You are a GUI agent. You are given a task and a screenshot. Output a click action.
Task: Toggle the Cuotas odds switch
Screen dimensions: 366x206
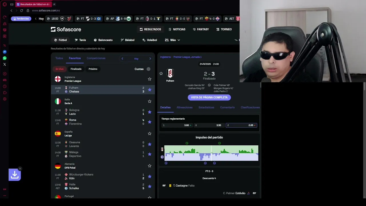point(148,69)
